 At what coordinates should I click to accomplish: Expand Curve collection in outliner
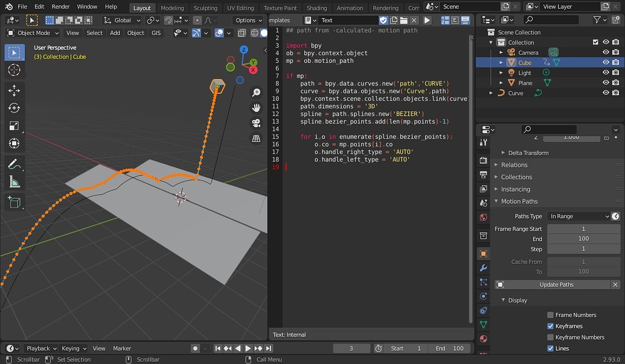click(491, 93)
